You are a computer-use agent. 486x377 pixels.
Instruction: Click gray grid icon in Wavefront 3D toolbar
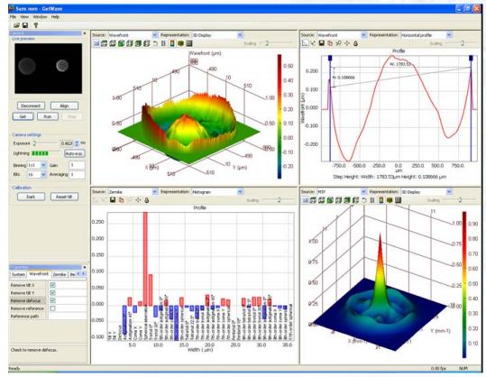[x=188, y=43]
